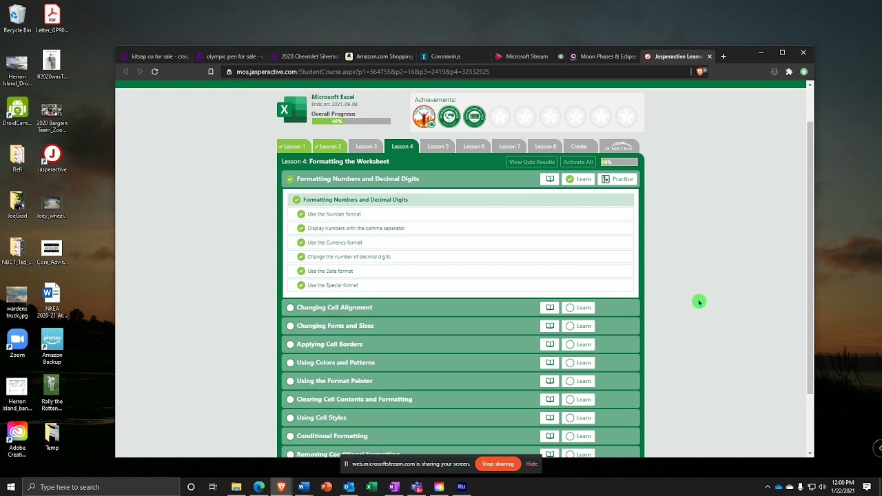Viewport: 882px width, 496px height.
Task: Click the Activate All button
Action: 578,162
